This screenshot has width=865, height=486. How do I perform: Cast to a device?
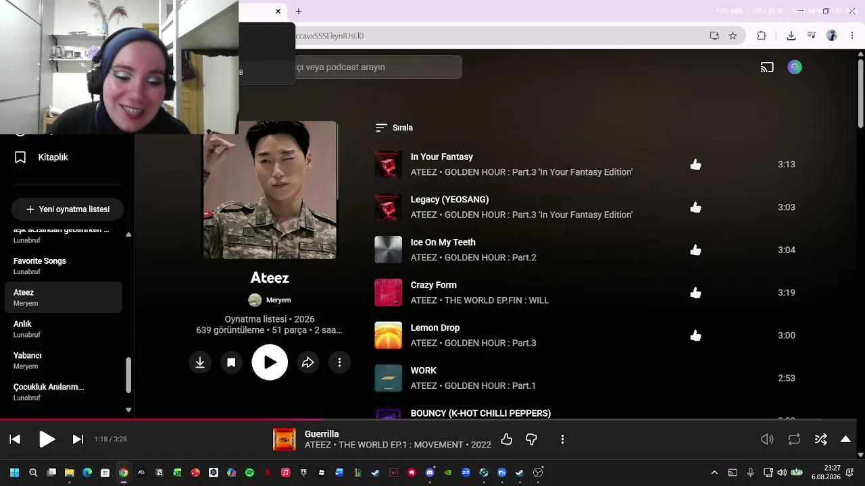[767, 67]
